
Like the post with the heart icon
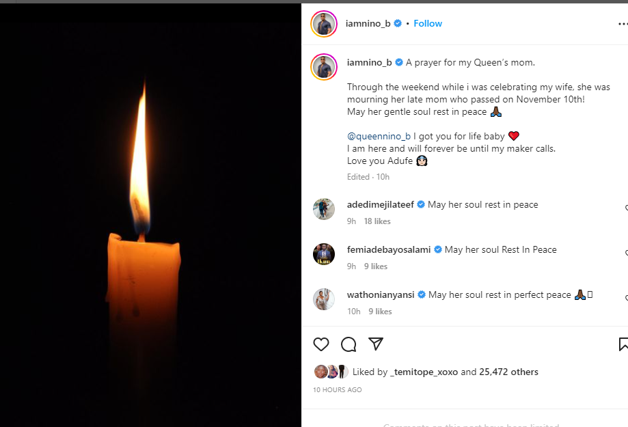(x=321, y=344)
